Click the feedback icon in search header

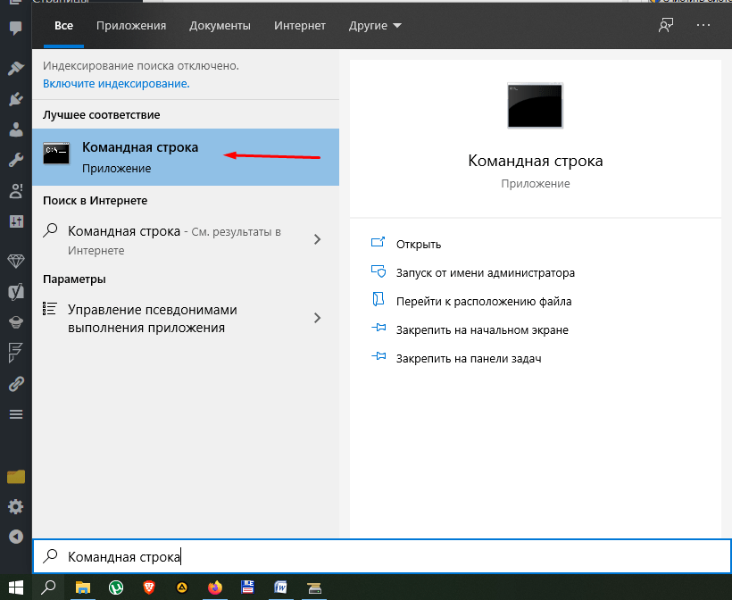[665, 26]
